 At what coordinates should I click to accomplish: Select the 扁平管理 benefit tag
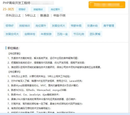(x=109, y=26)
